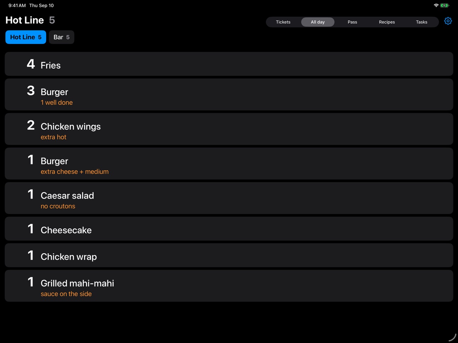Tap the Cheesecake row

229,229
